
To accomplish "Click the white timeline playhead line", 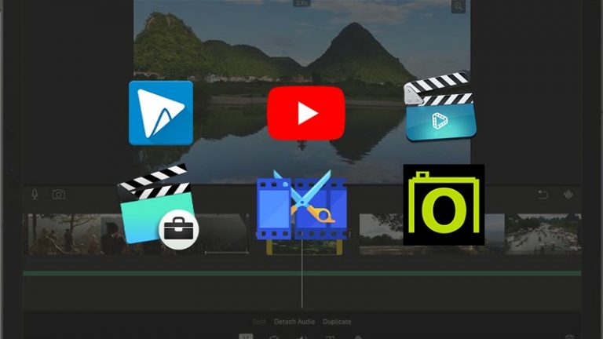I will click(x=302, y=273).
